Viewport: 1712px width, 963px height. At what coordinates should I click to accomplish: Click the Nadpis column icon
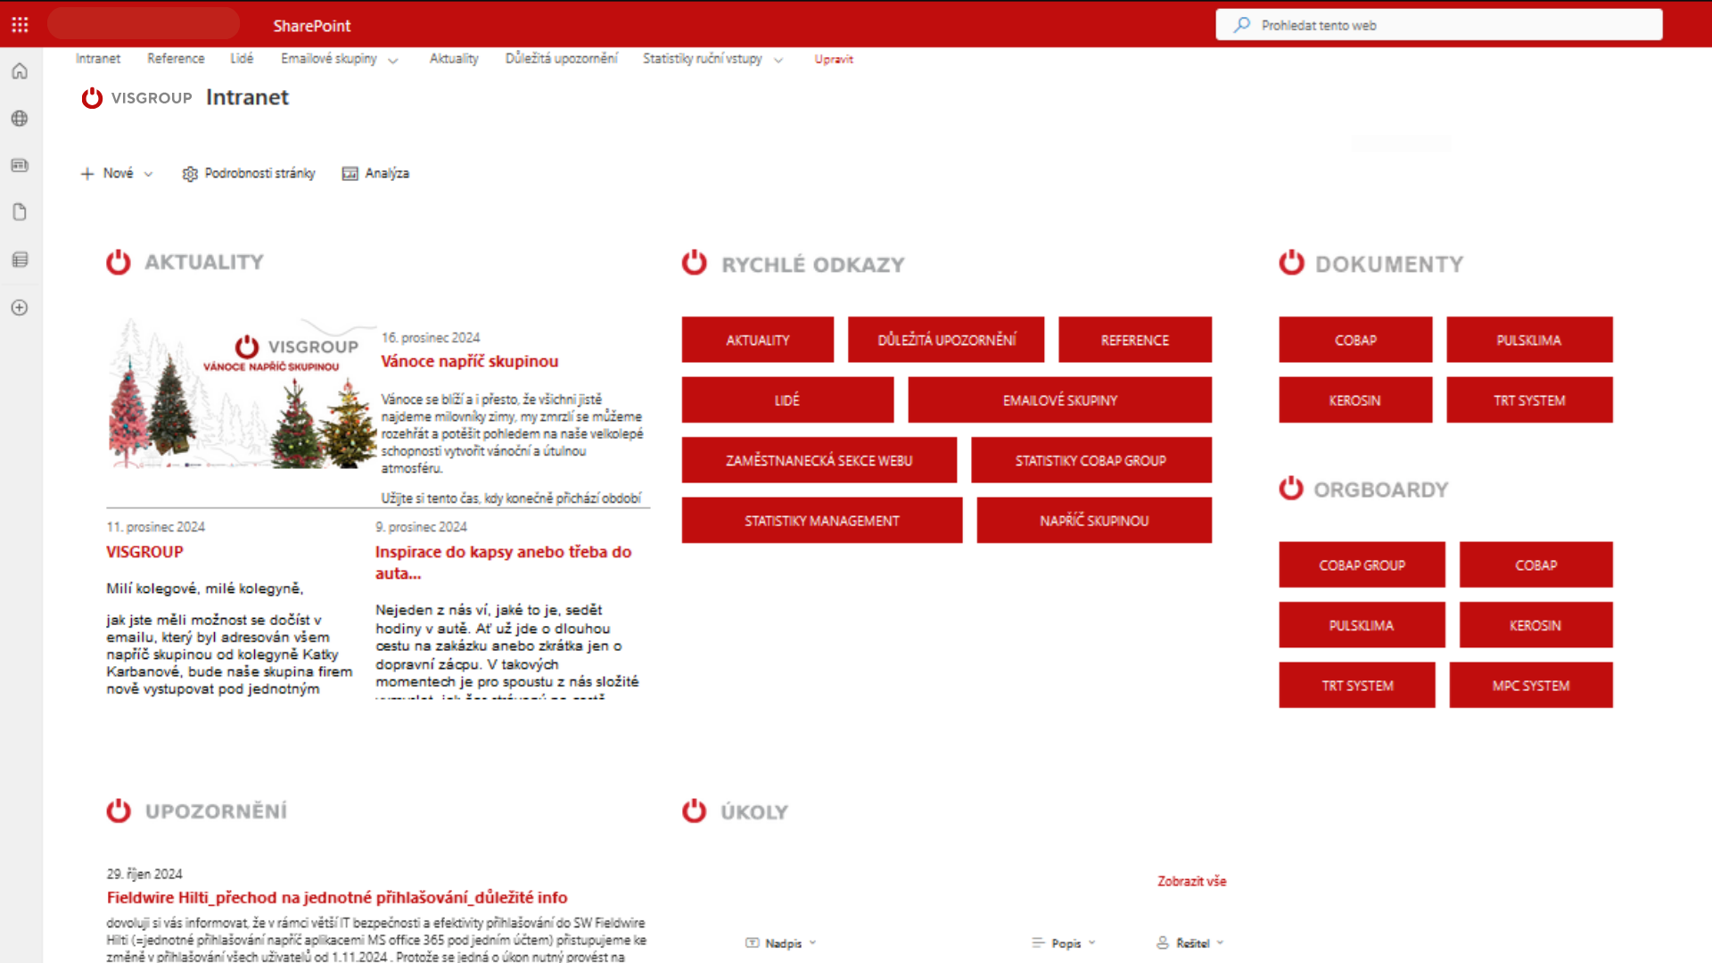(x=752, y=942)
